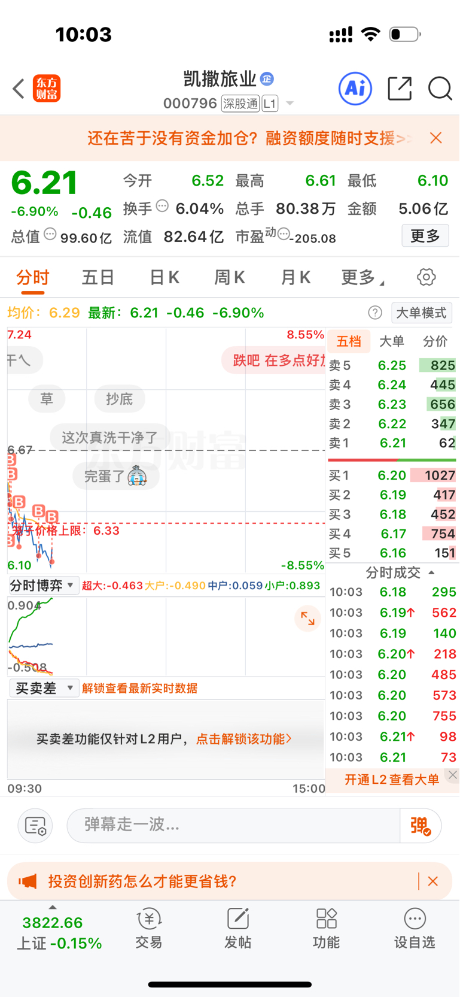Expand the 深股通 L1 dropdown arrow

coord(290,104)
